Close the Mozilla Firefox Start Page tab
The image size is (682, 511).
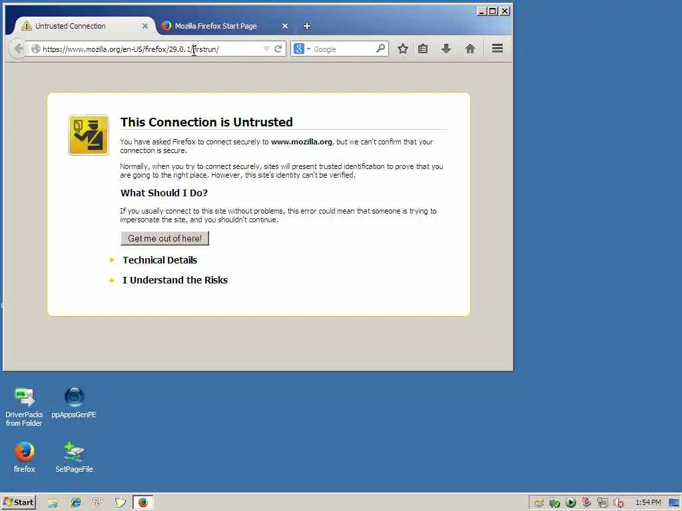point(285,26)
